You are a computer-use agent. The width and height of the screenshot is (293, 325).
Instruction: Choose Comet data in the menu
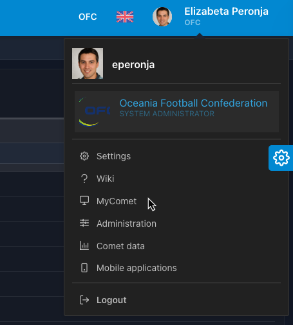point(120,246)
